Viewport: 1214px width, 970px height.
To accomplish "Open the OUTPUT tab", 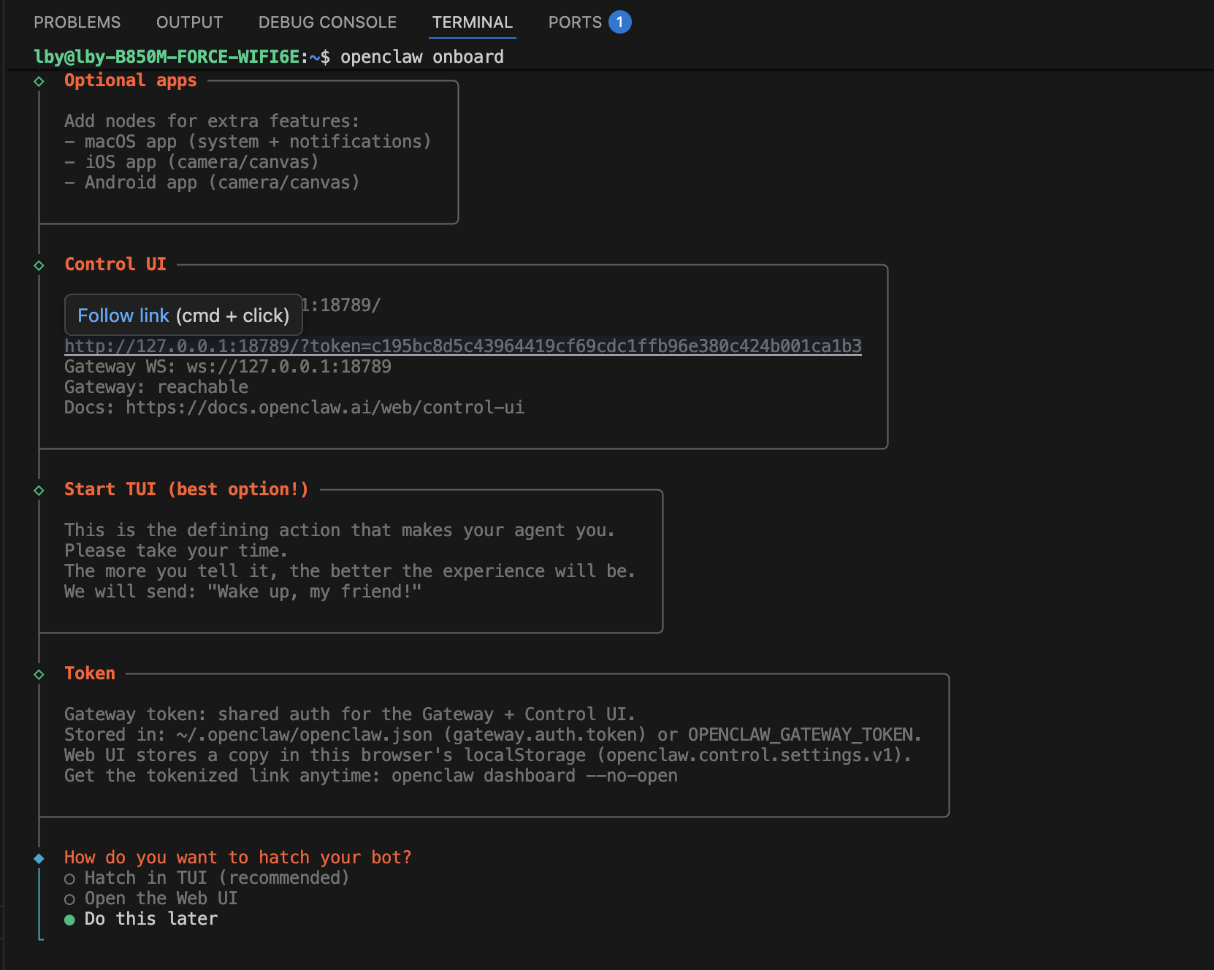I will (x=189, y=22).
